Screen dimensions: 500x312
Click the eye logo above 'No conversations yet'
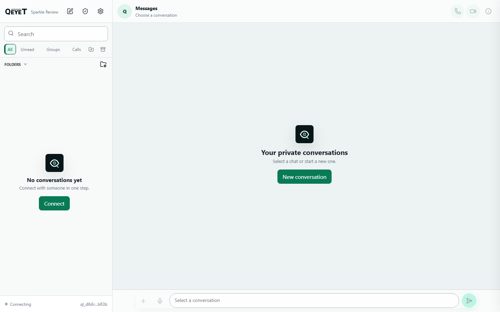point(55,163)
